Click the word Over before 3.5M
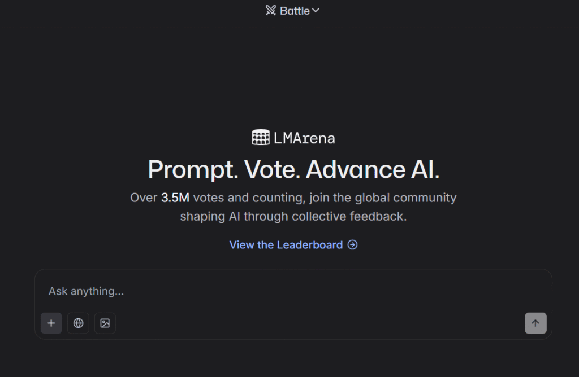Viewport: 579px width, 377px height. point(144,198)
